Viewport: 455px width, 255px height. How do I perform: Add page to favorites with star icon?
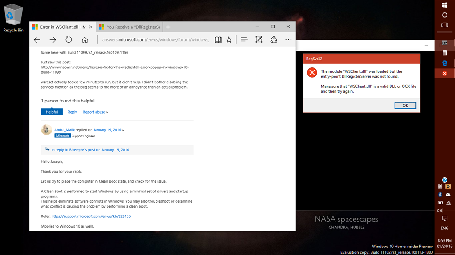pos(229,40)
